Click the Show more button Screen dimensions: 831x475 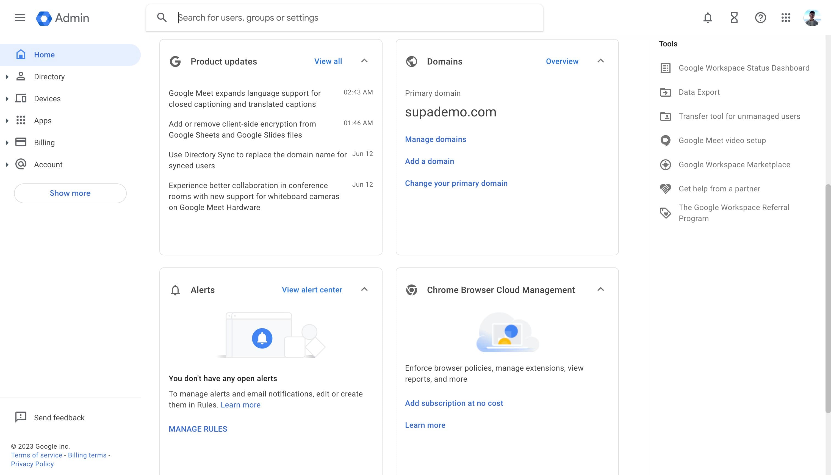click(70, 193)
